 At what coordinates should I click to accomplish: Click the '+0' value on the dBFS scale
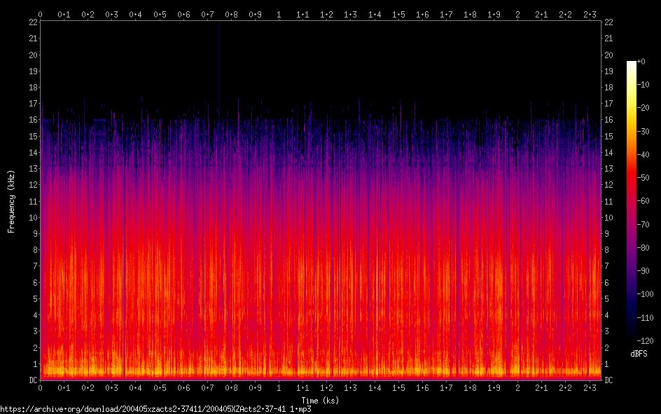click(641, 62)
